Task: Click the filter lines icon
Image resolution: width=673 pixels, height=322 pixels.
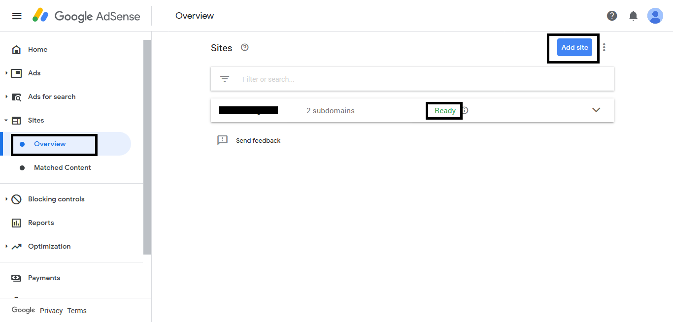Action: click(x=225, y=79)
